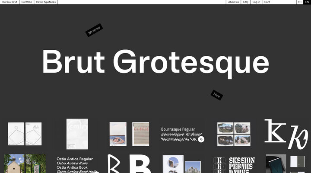Open the SESSION PERMIS type specimen
This screenshot has height=173, width=311.
click(x=234, y=165)
